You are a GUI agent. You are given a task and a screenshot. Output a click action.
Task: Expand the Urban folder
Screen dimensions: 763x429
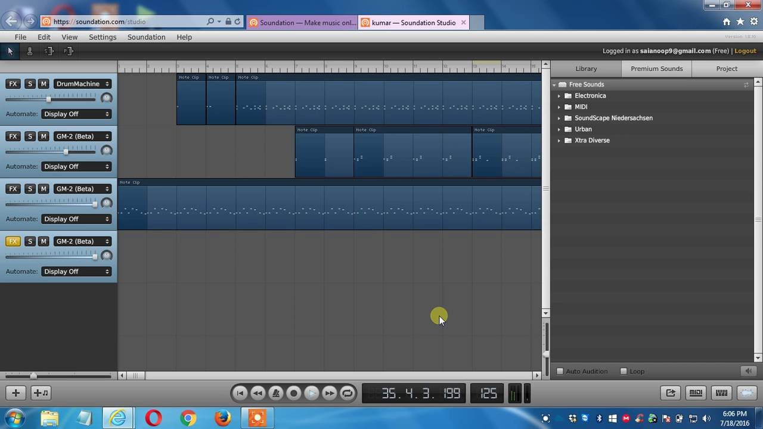pyautogui.click(x=559, y=129)
